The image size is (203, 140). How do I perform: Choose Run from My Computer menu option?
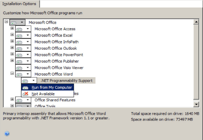(47, 87)
